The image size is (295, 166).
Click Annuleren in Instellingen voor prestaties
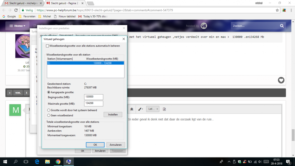click(x=100, y=151)
